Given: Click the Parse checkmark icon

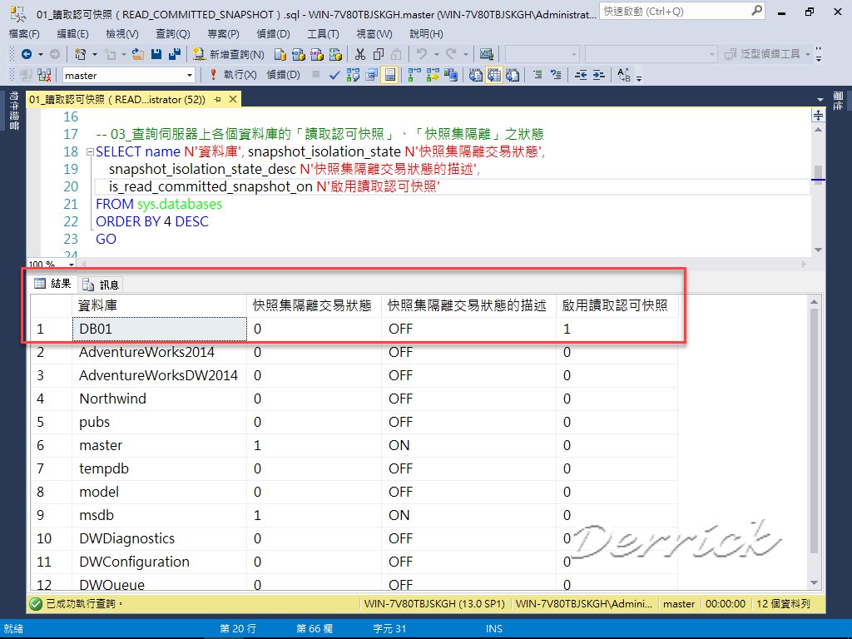Looking at the screenshot, I should click(x=334, y=75).
